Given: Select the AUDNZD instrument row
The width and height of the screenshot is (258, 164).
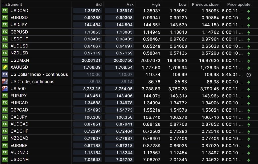Looking at the screenshot, I should [x=19, y=152].
